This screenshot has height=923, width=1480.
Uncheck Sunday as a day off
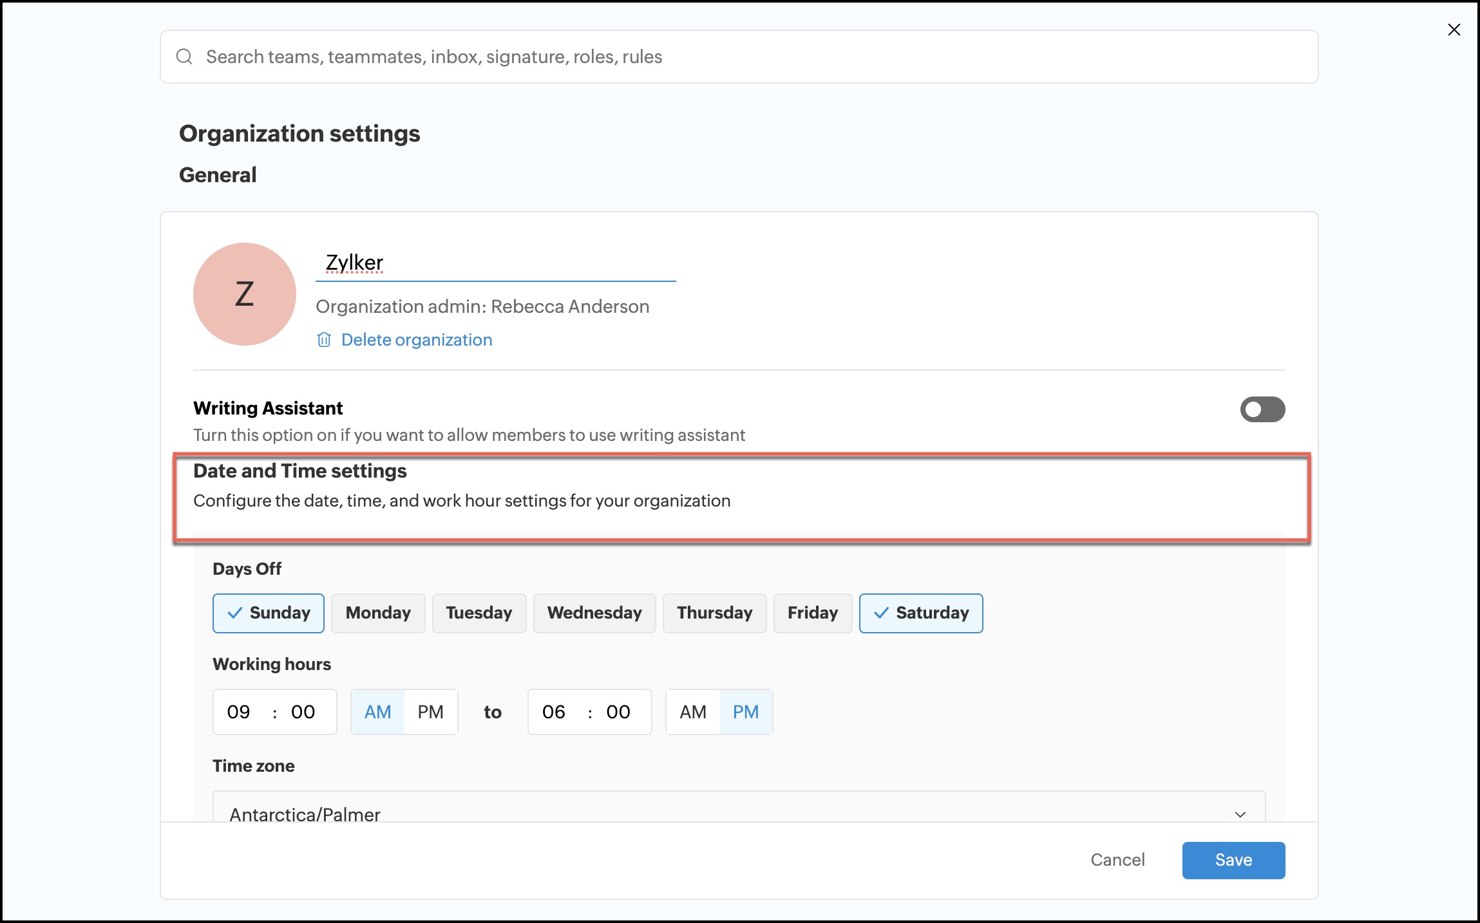[269, 613]
